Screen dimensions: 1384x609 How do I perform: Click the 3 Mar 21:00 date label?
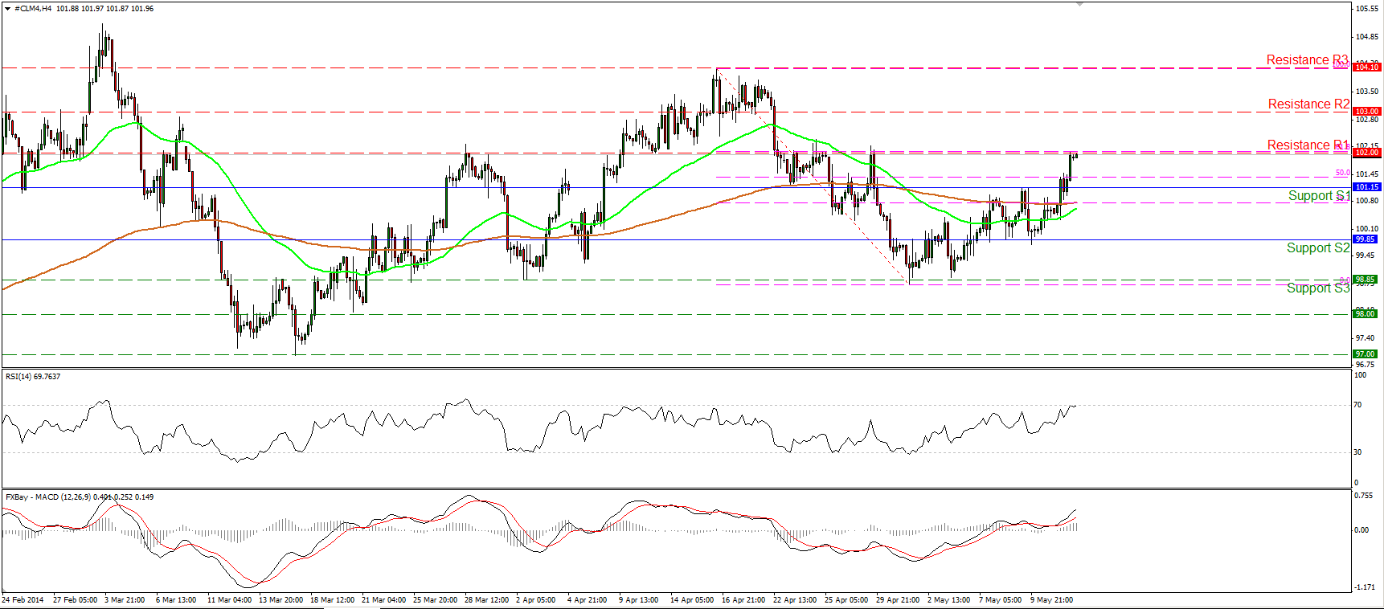125,600
